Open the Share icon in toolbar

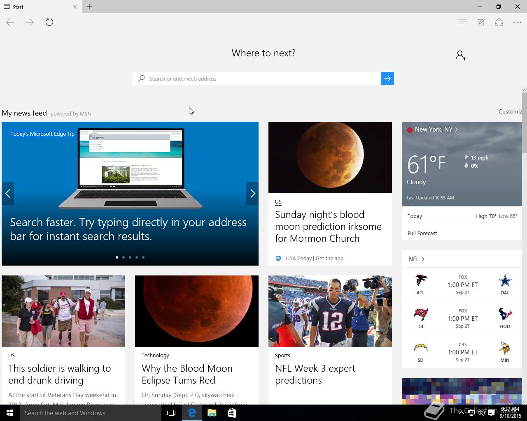[499, 22]
